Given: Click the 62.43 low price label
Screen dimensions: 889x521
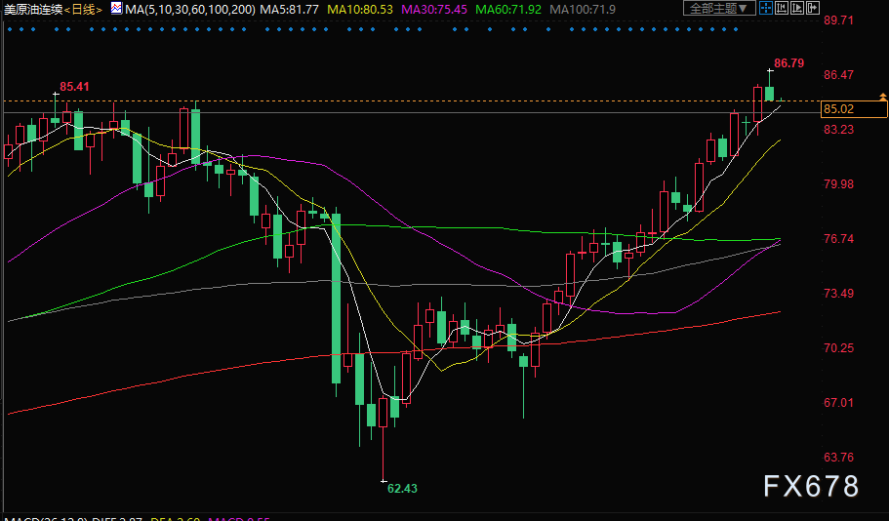Looking at the screenshot, I should pos(402,488).
